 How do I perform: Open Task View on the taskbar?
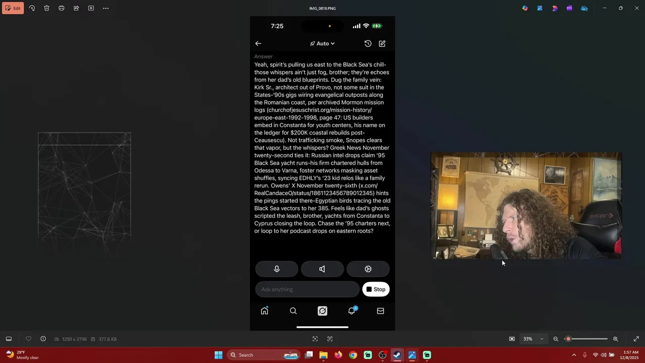pyautogui.click(x=309, y=355)
